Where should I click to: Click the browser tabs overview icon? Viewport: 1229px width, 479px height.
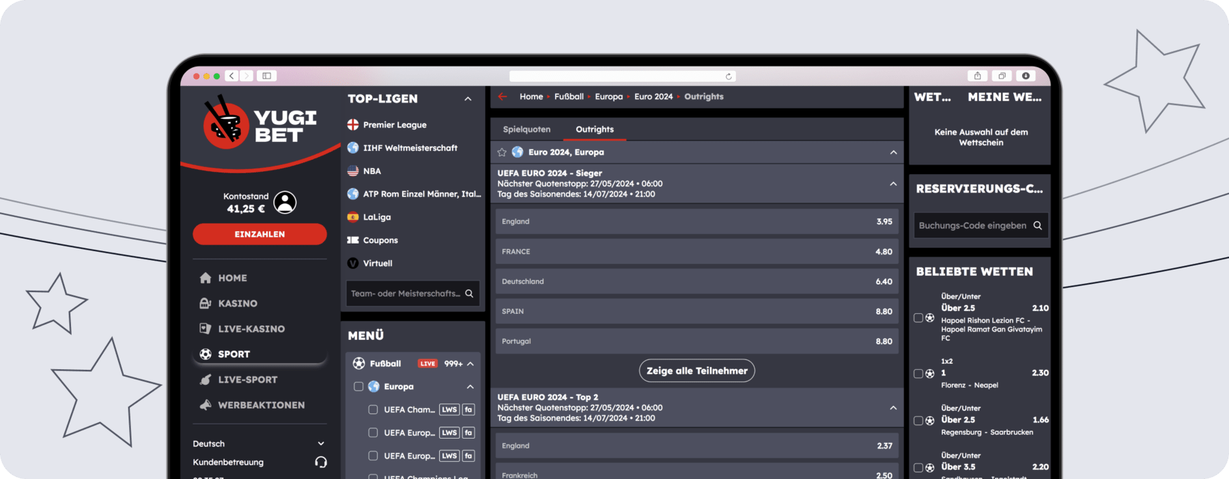1002,76
